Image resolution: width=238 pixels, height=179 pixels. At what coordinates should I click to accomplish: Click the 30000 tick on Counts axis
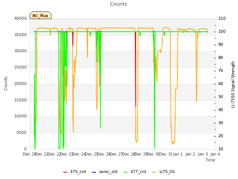click(20, 51)
